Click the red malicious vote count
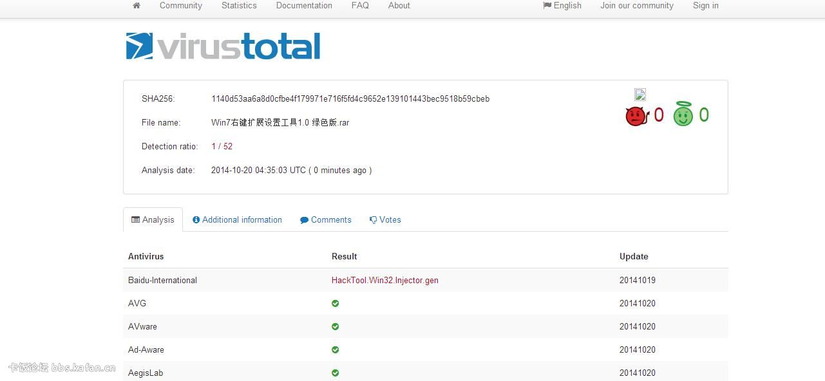This screenshot has width=825, height=381. (x=658, y=115)
